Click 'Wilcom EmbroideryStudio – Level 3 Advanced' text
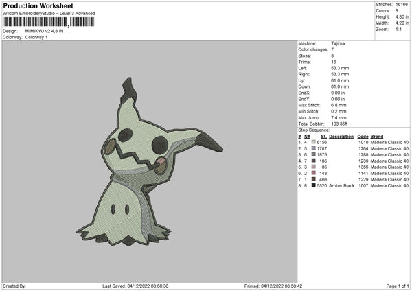The image size is (412, 291). tap(49, 14)
